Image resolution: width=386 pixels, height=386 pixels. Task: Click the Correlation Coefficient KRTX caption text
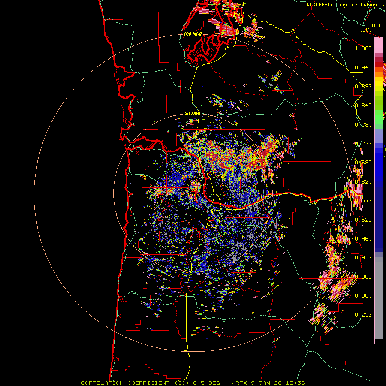(x=193, y=383)
